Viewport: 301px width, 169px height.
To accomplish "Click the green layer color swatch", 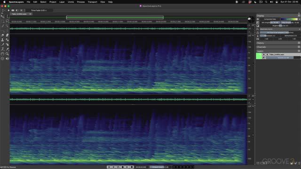I will click(259, 56).
